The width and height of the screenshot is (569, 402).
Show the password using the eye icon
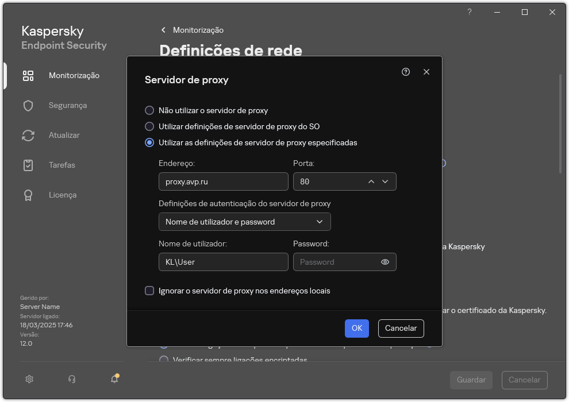385,261
